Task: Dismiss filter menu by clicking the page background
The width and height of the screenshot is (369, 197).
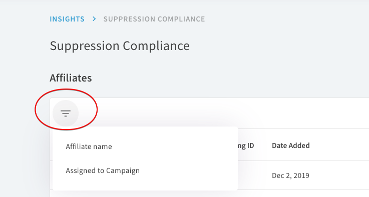Action: pyautogui.click(x=282, y=59)
